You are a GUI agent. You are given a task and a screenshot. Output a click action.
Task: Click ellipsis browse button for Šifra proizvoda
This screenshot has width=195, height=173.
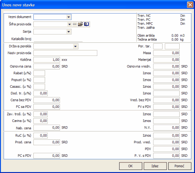tap(74, 24)
